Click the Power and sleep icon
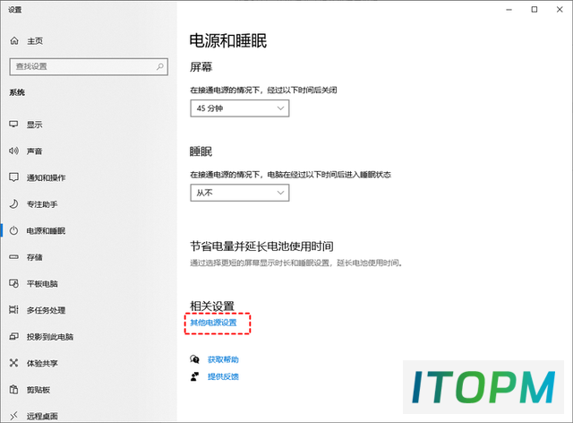 (13, 230)
